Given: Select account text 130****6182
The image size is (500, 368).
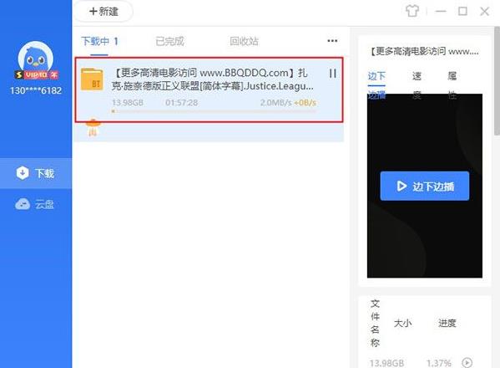Looking at the screenshot, I should pyautogui.click(x=36, y=90).
